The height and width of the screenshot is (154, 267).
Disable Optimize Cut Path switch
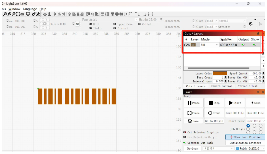(185, 143)
